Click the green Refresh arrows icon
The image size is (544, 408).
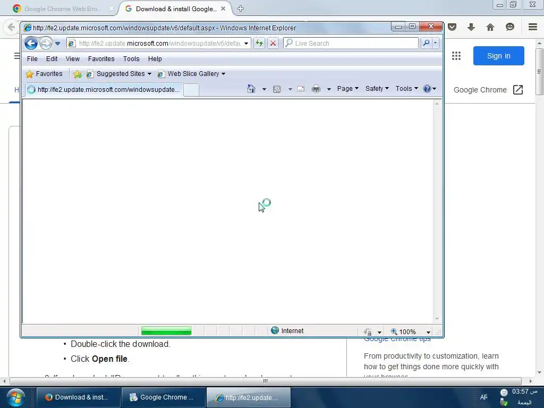(259, 44)
